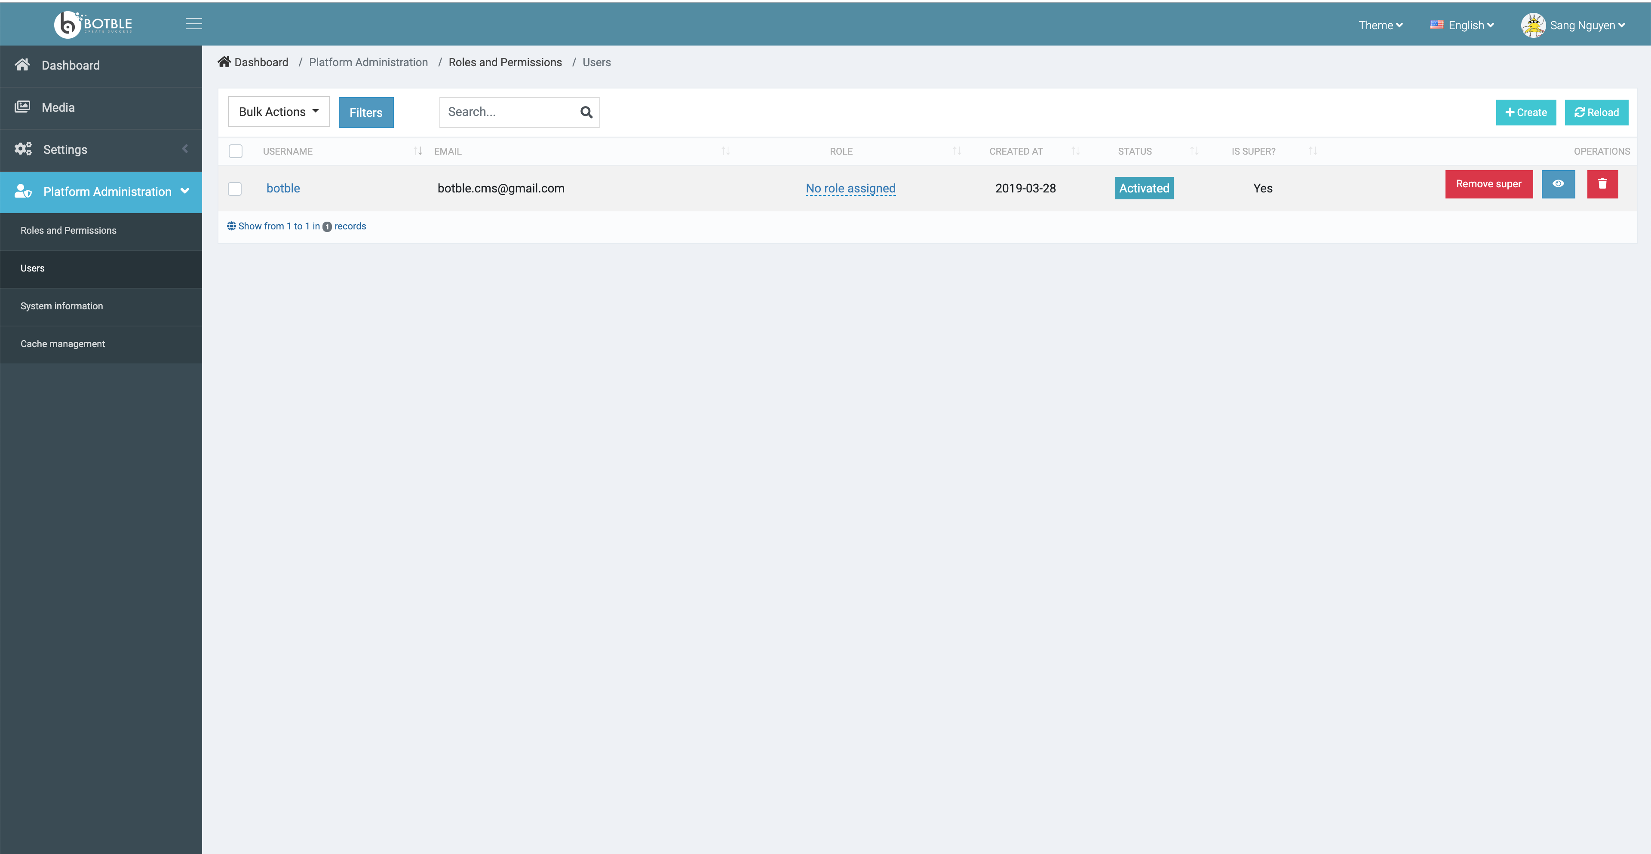Viewport: 1651px width, 854px height.
Task: Collapse the Platform Administration menu
Action: (101, 192)
